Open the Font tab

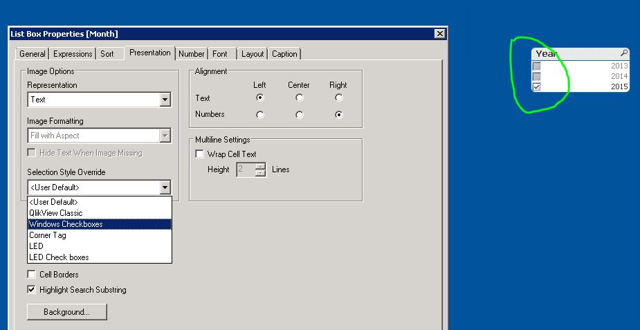(x=219, y=54)
